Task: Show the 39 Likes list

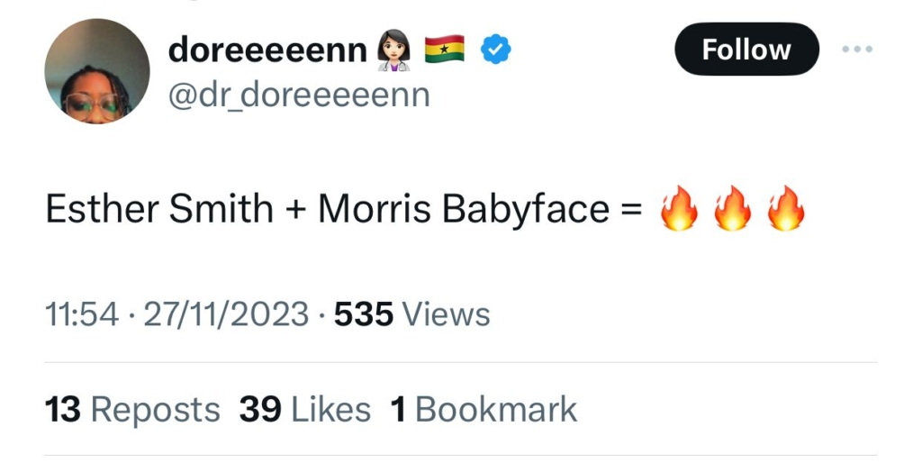Action: (x=305, y=410)
